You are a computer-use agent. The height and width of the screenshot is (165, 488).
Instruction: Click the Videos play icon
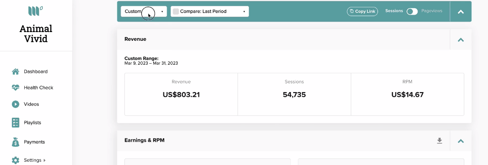16,104
